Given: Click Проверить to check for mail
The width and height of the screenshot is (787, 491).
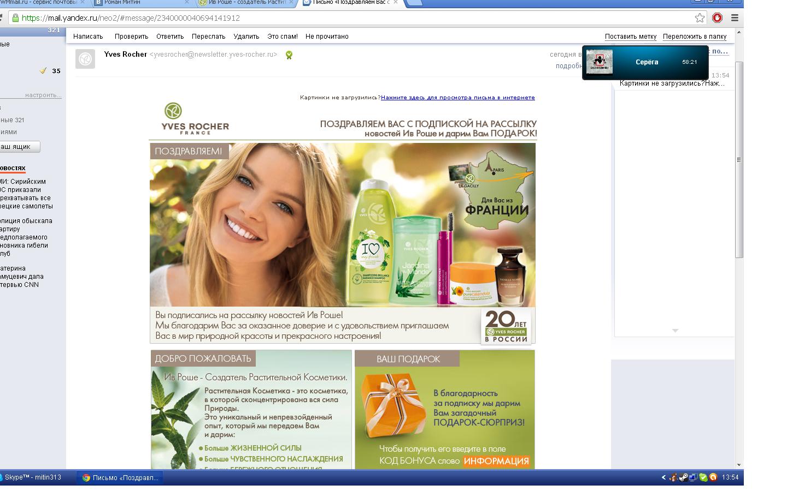Looking at the screenshot, I should click(x=131, y=37).
